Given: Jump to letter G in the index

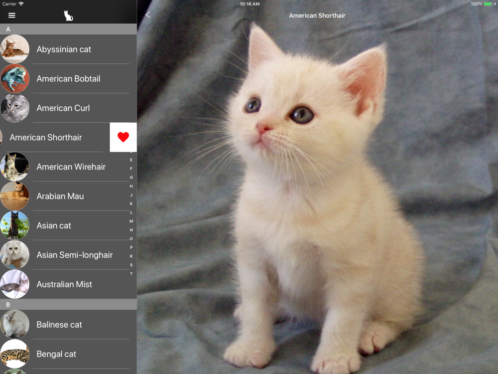Looking at the screenshot, I should (x=131, y=178).
